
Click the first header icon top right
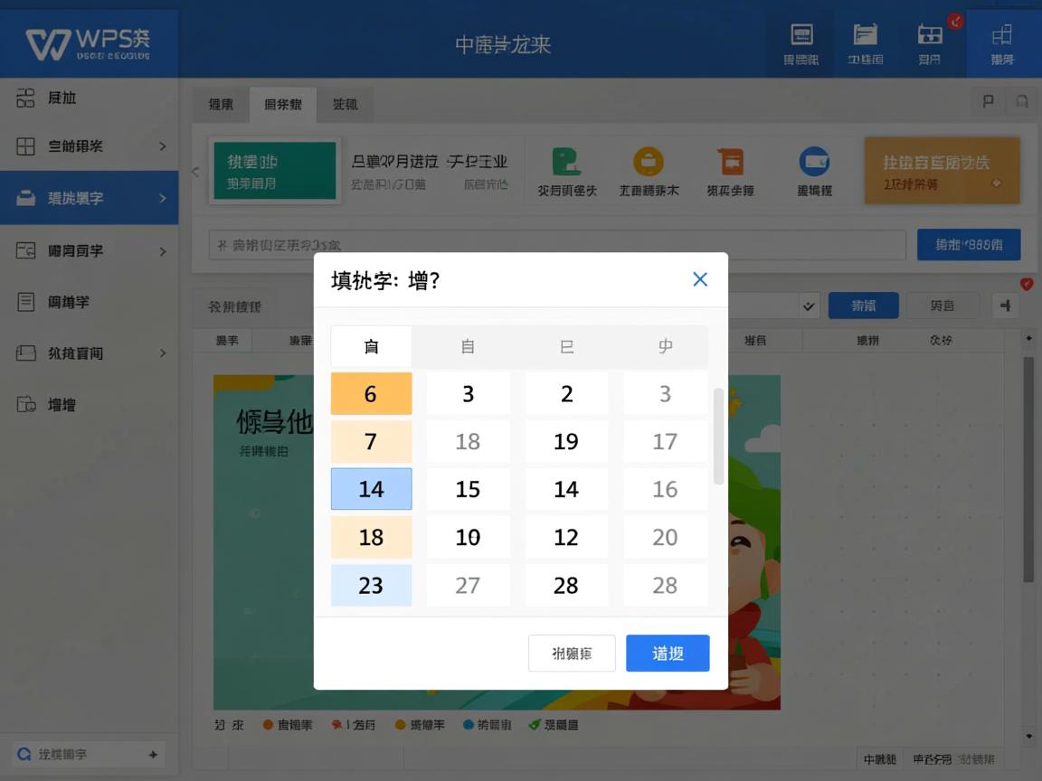pyautogui.click(x=800, y=42)
